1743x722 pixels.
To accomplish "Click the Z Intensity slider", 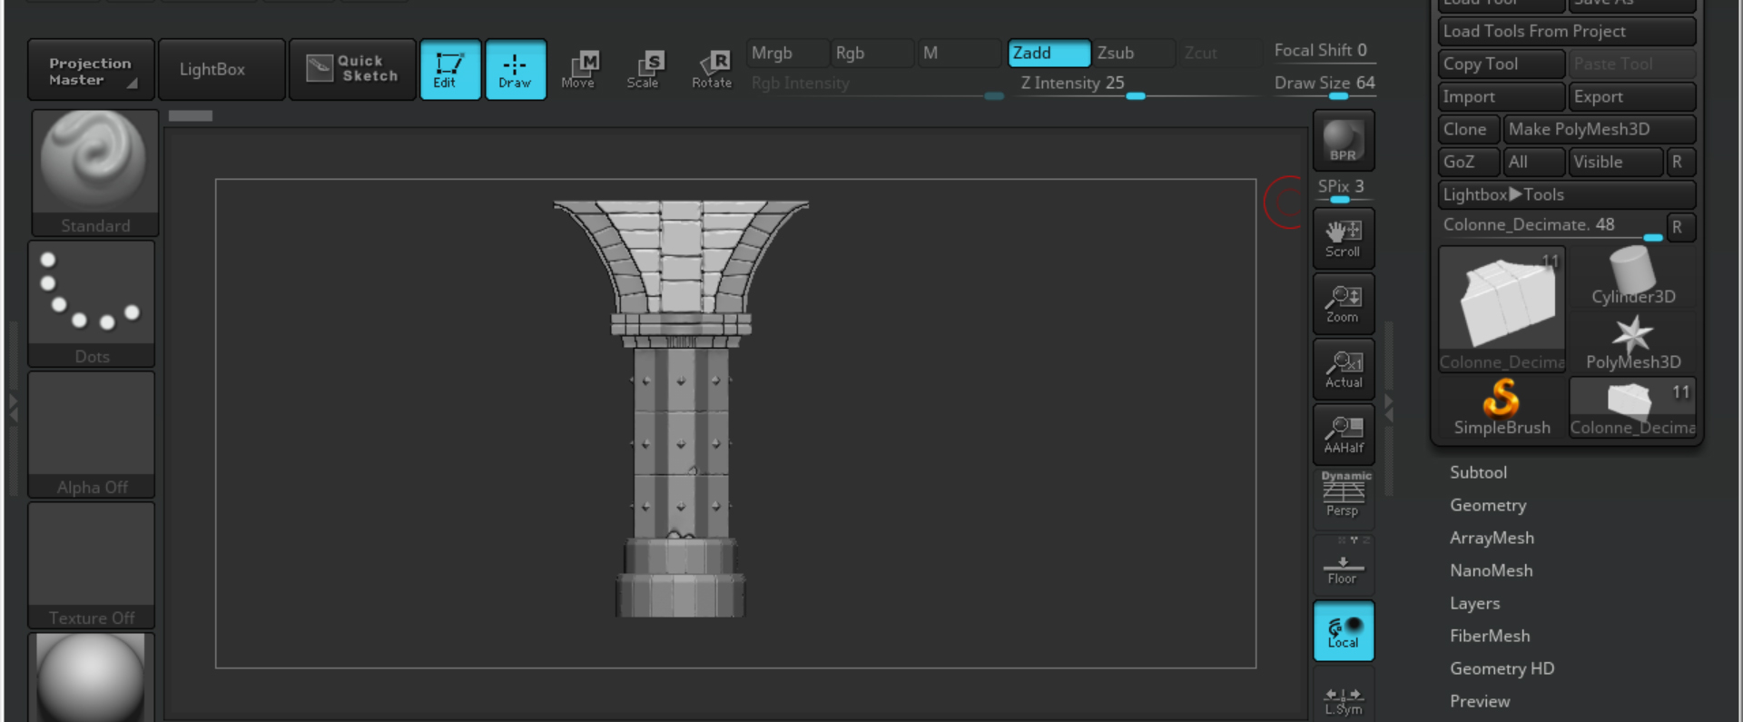I will [x=1135, y=84].
